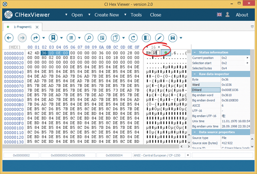Open the Open menu
The width and height of the screenshot is (257, 174).
77,15
